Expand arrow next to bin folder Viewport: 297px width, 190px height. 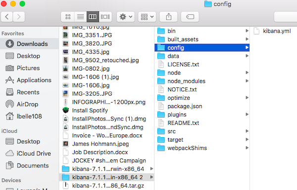247,31
